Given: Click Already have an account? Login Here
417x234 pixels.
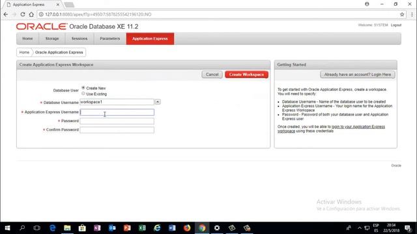Looking at the screenshot, I should (358, 75).
